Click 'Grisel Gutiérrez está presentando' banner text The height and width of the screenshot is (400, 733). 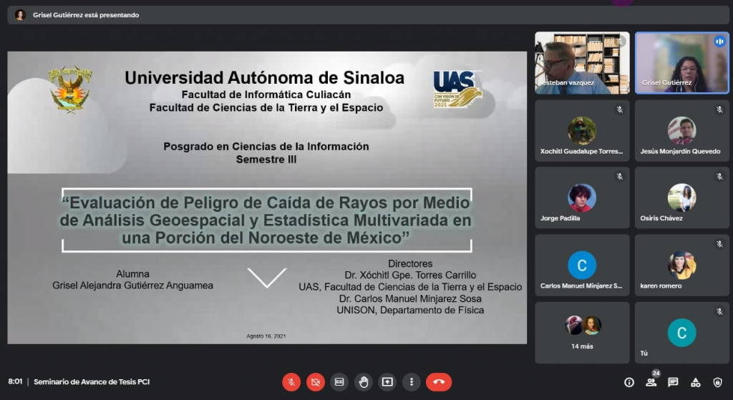[x=86, y=15]
